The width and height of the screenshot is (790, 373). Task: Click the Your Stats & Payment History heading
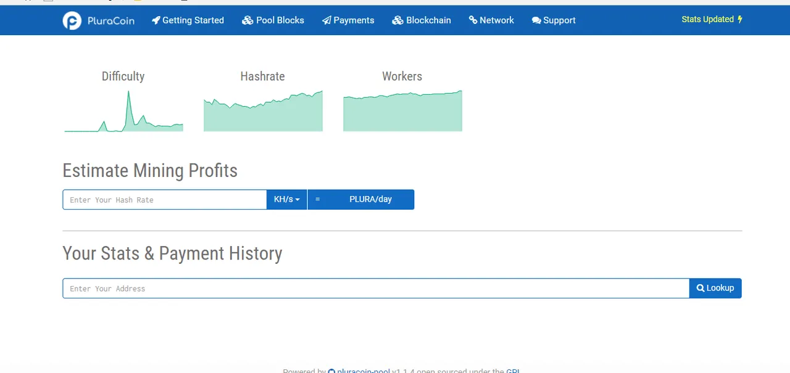pyautogui.click(x=172, y=253)
